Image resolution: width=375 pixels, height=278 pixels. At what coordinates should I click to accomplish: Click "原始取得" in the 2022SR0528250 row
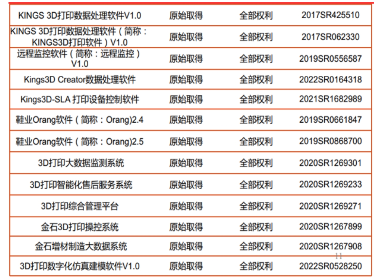click(186, 266)
